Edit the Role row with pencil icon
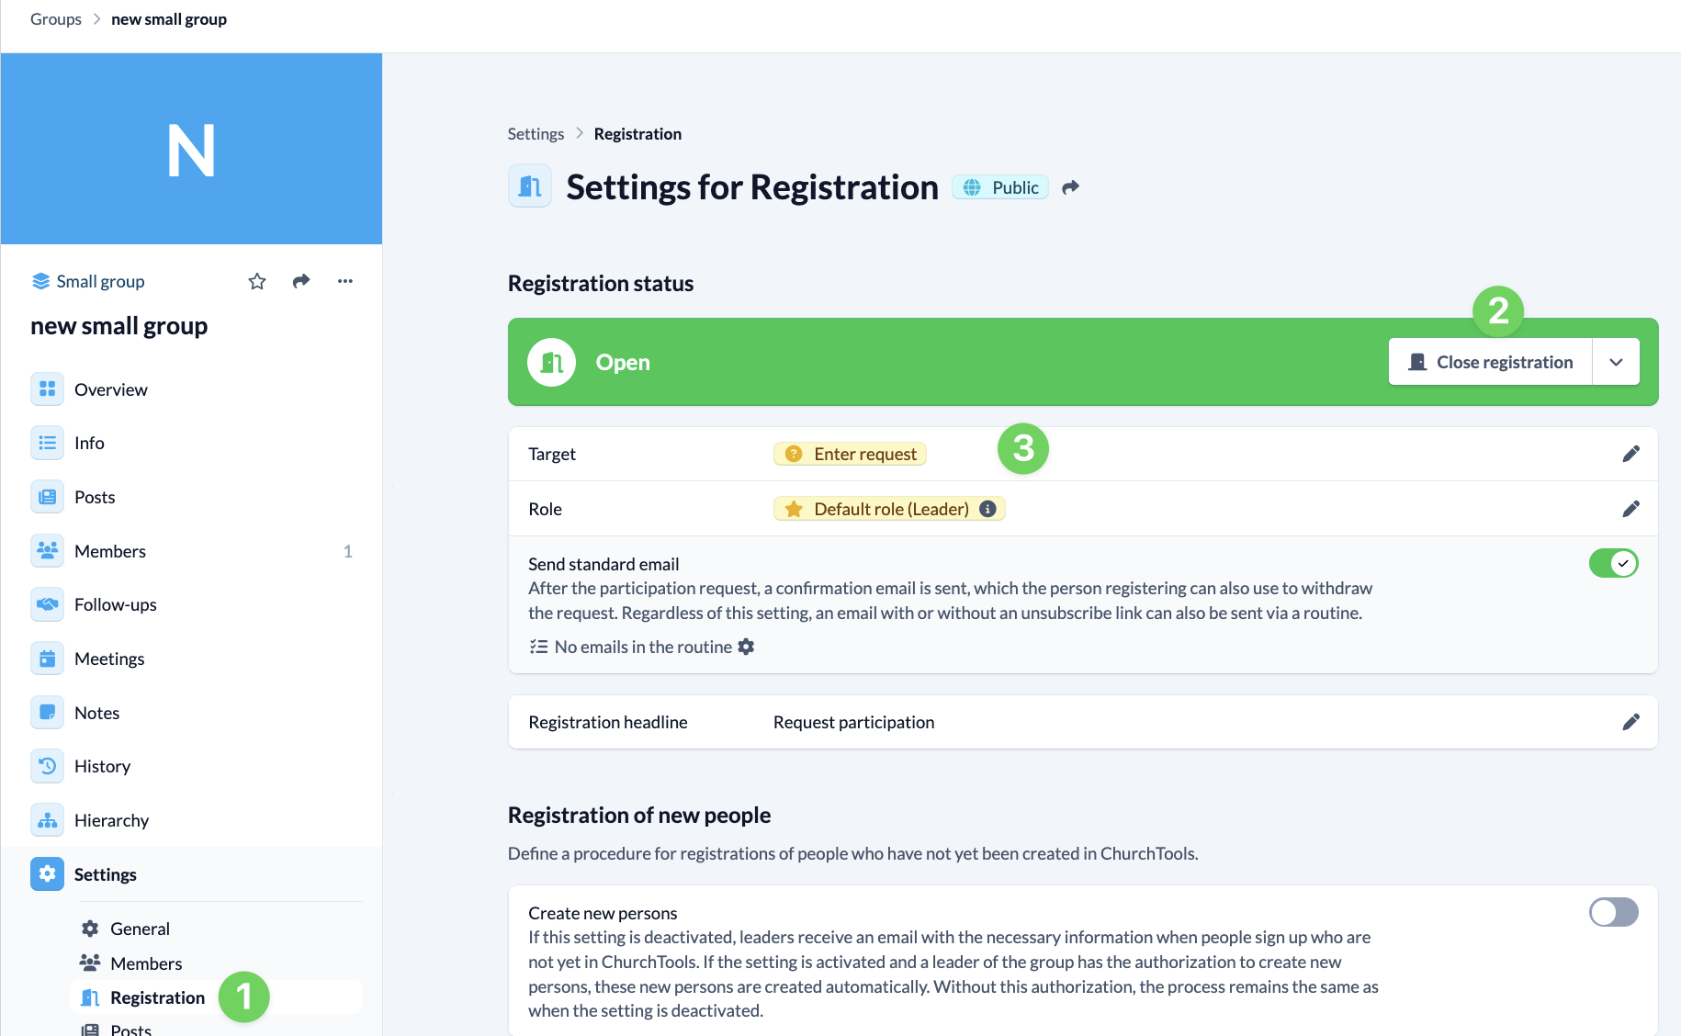Viewport: 1681px width, 1036px height. tap(1630, 509)
